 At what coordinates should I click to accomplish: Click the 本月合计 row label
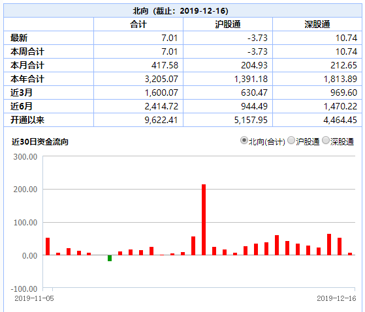tap(27, 65)
